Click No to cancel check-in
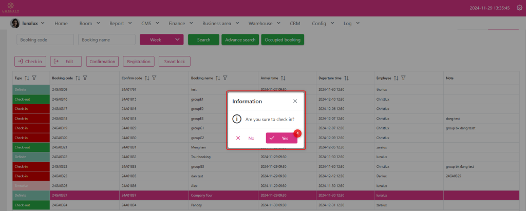The image size is (526, 211). (245, 138)
